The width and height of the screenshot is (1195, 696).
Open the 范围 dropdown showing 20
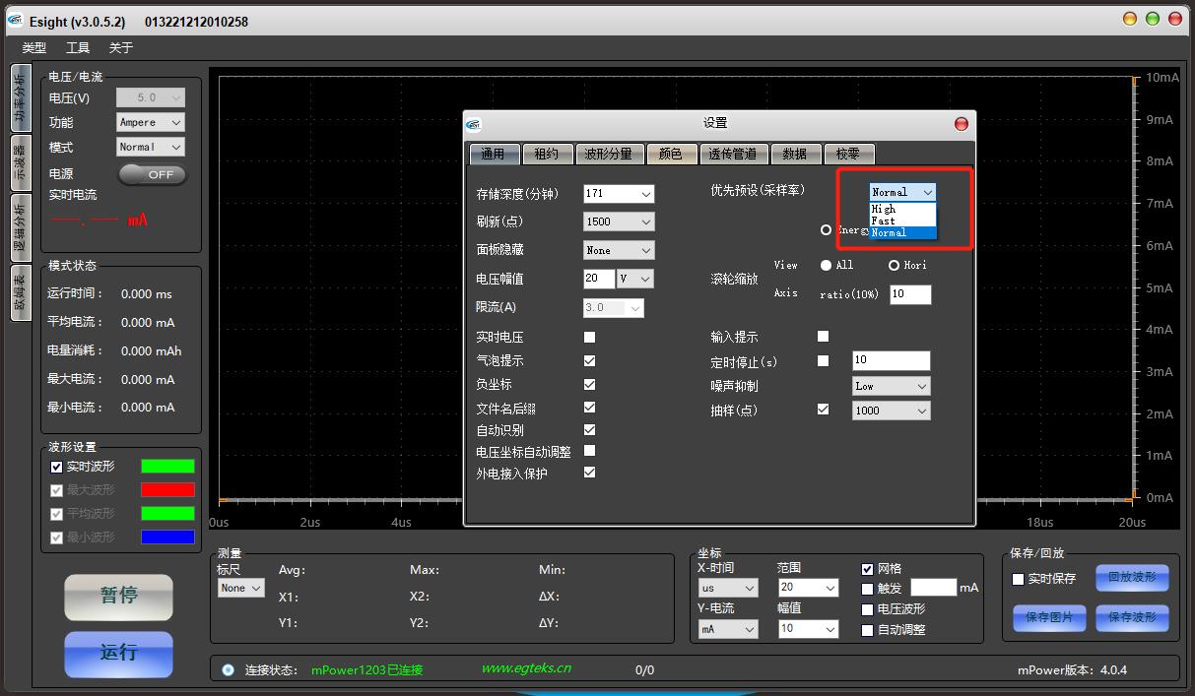[x=808, y=588]
